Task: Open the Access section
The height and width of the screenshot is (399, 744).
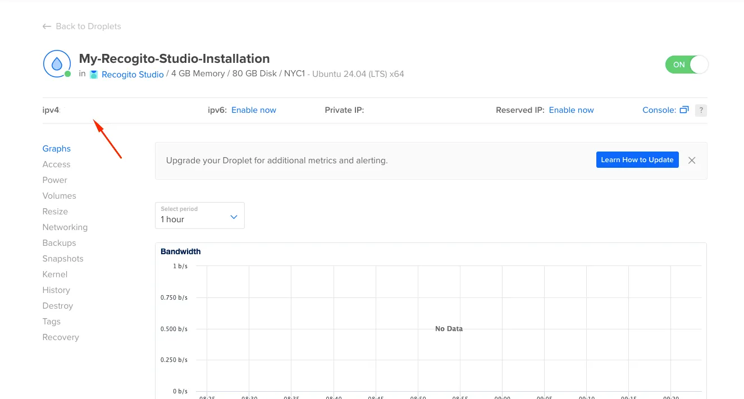Action: [x=57, y=164]
